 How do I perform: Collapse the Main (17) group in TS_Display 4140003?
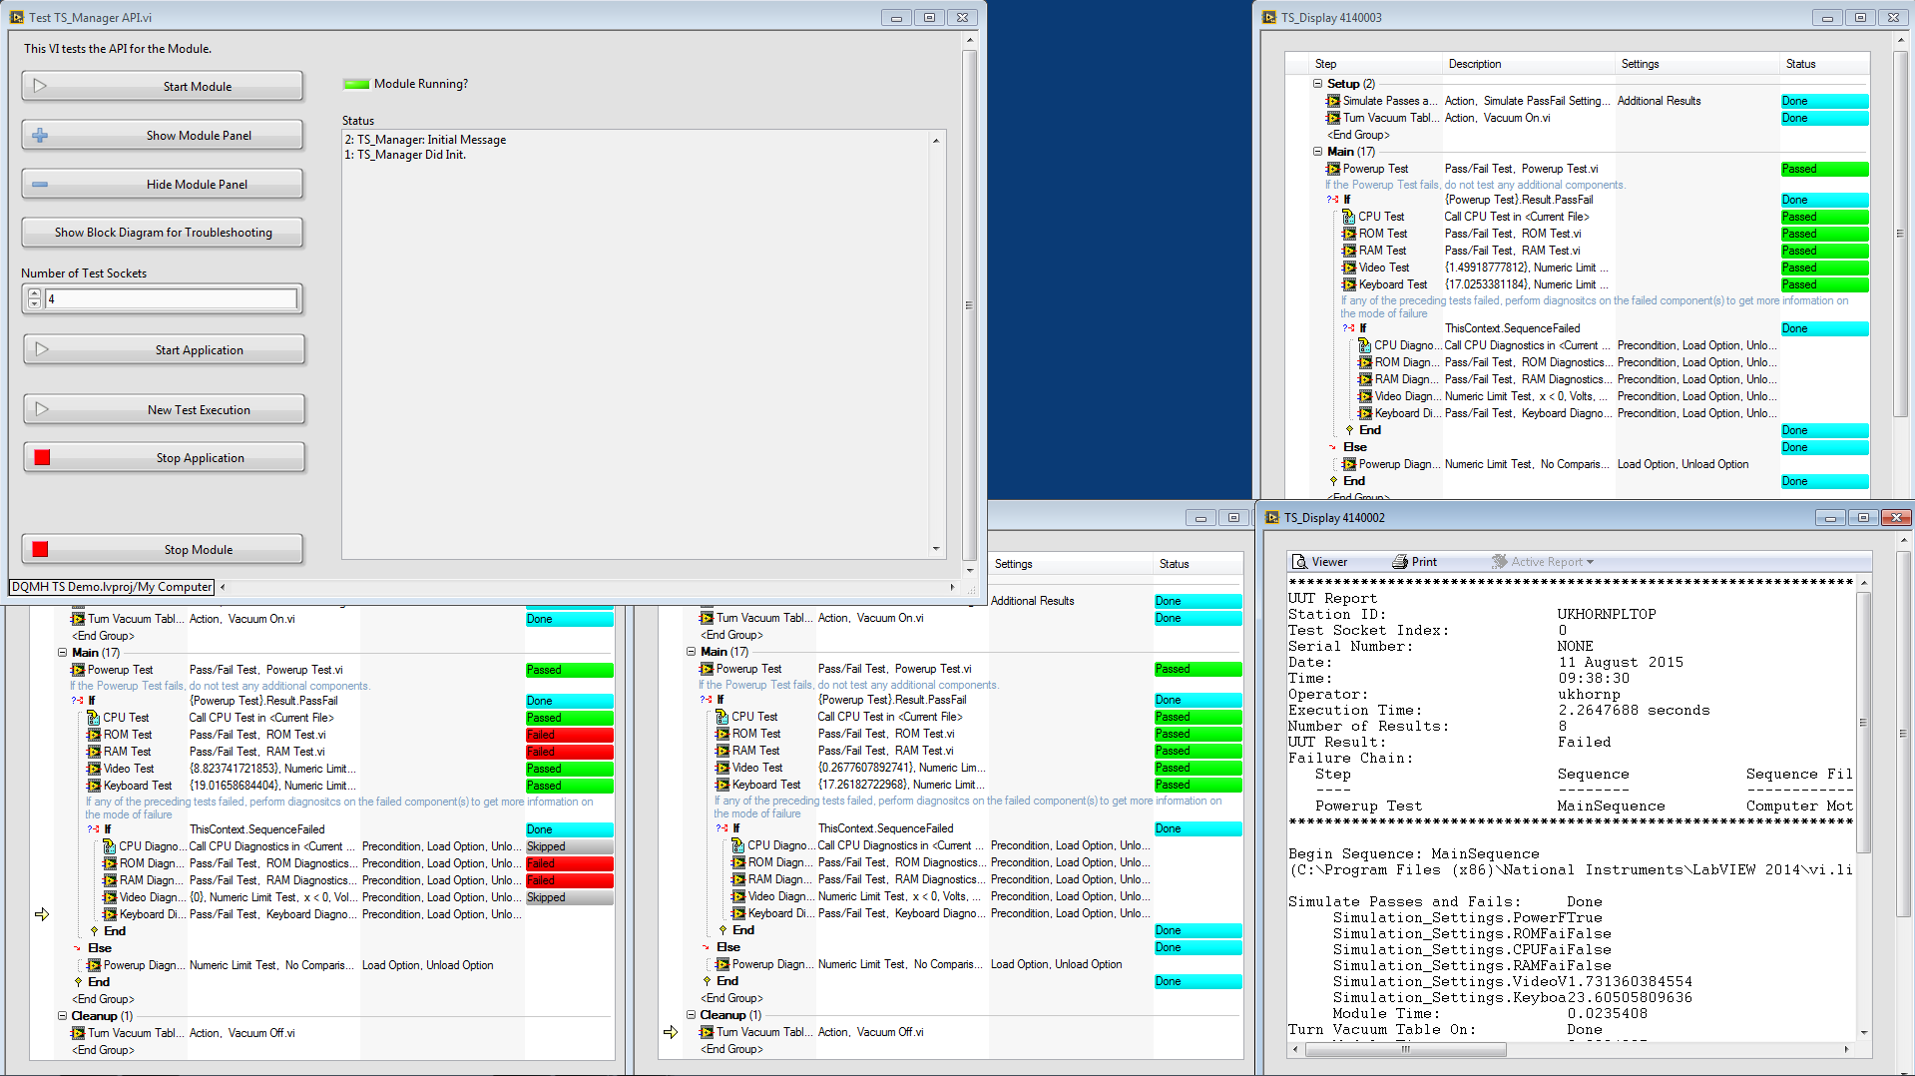(1317, 152)
